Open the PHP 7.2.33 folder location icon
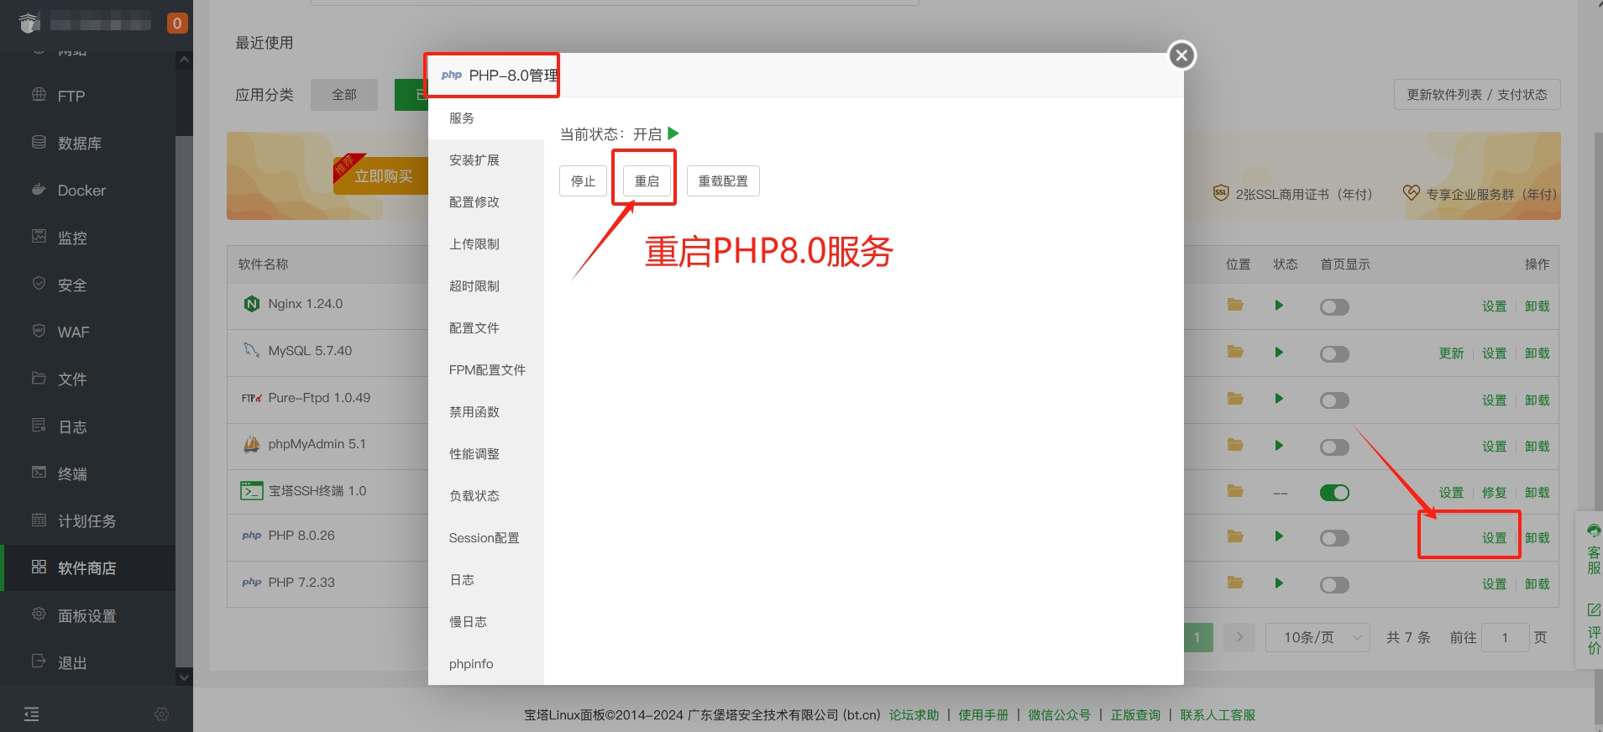 tap(1234, 583)
